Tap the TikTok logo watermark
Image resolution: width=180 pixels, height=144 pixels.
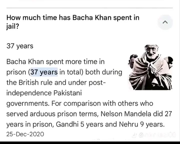pos(134,135)
